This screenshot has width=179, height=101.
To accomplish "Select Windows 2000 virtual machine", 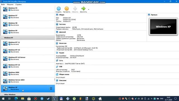I will (28, 74).
